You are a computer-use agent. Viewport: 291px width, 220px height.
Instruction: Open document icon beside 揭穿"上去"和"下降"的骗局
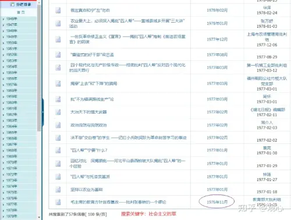(x=58, y=84)
